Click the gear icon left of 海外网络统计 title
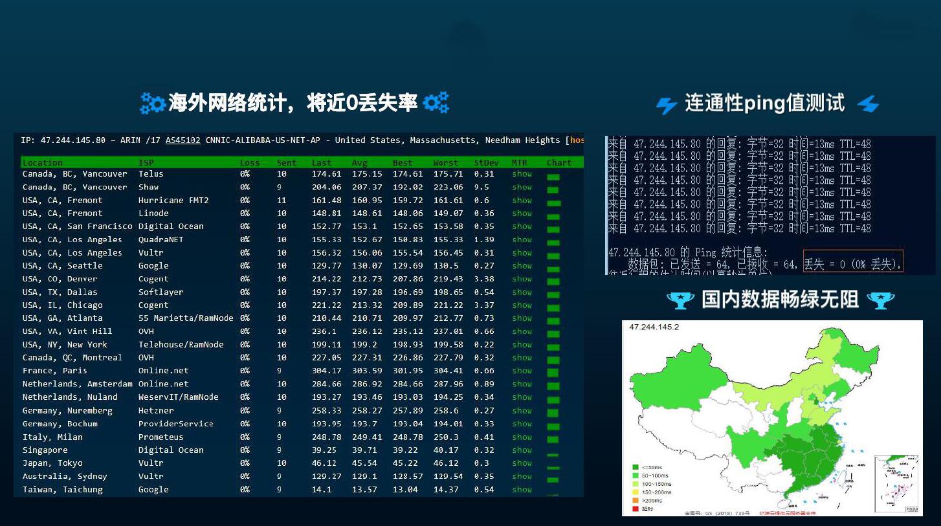The height and width of the screenshot is (526, 941). click(x=153, y=104)
